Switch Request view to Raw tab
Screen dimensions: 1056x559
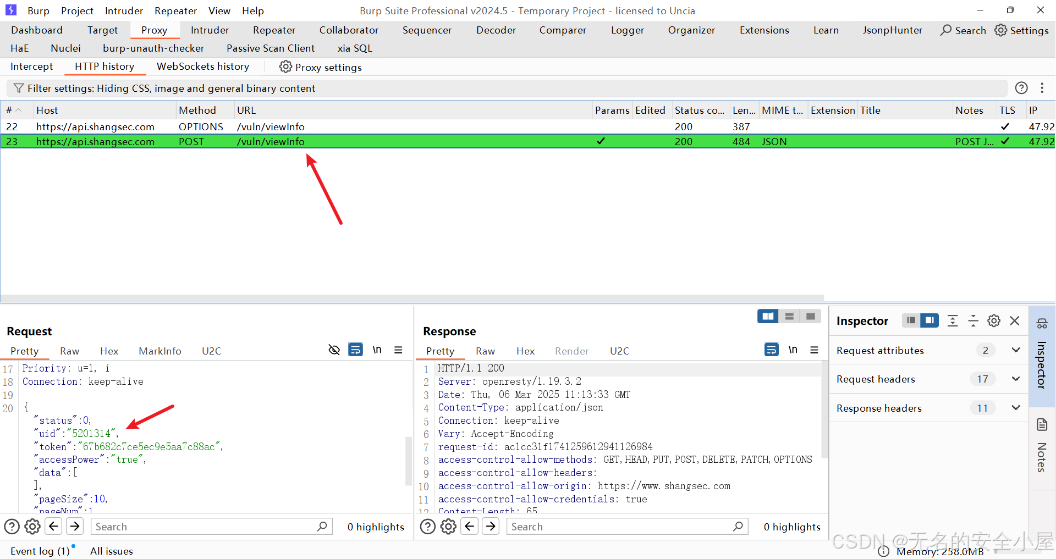(x=69, y=351)
